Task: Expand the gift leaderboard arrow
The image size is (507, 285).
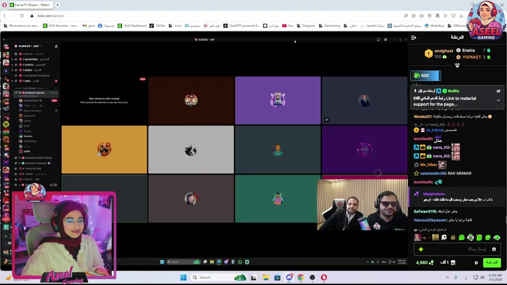Action: (457, 66)
